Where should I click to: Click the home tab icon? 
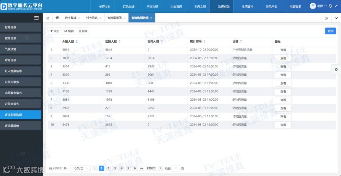pyautogui.click(x=57, y=18)
